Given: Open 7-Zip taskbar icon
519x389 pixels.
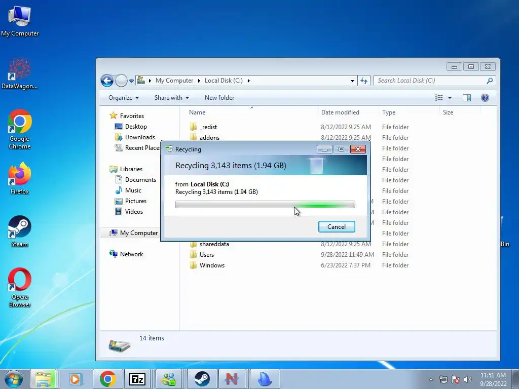Looking at the screenshot, I should (x=137, y=379).
